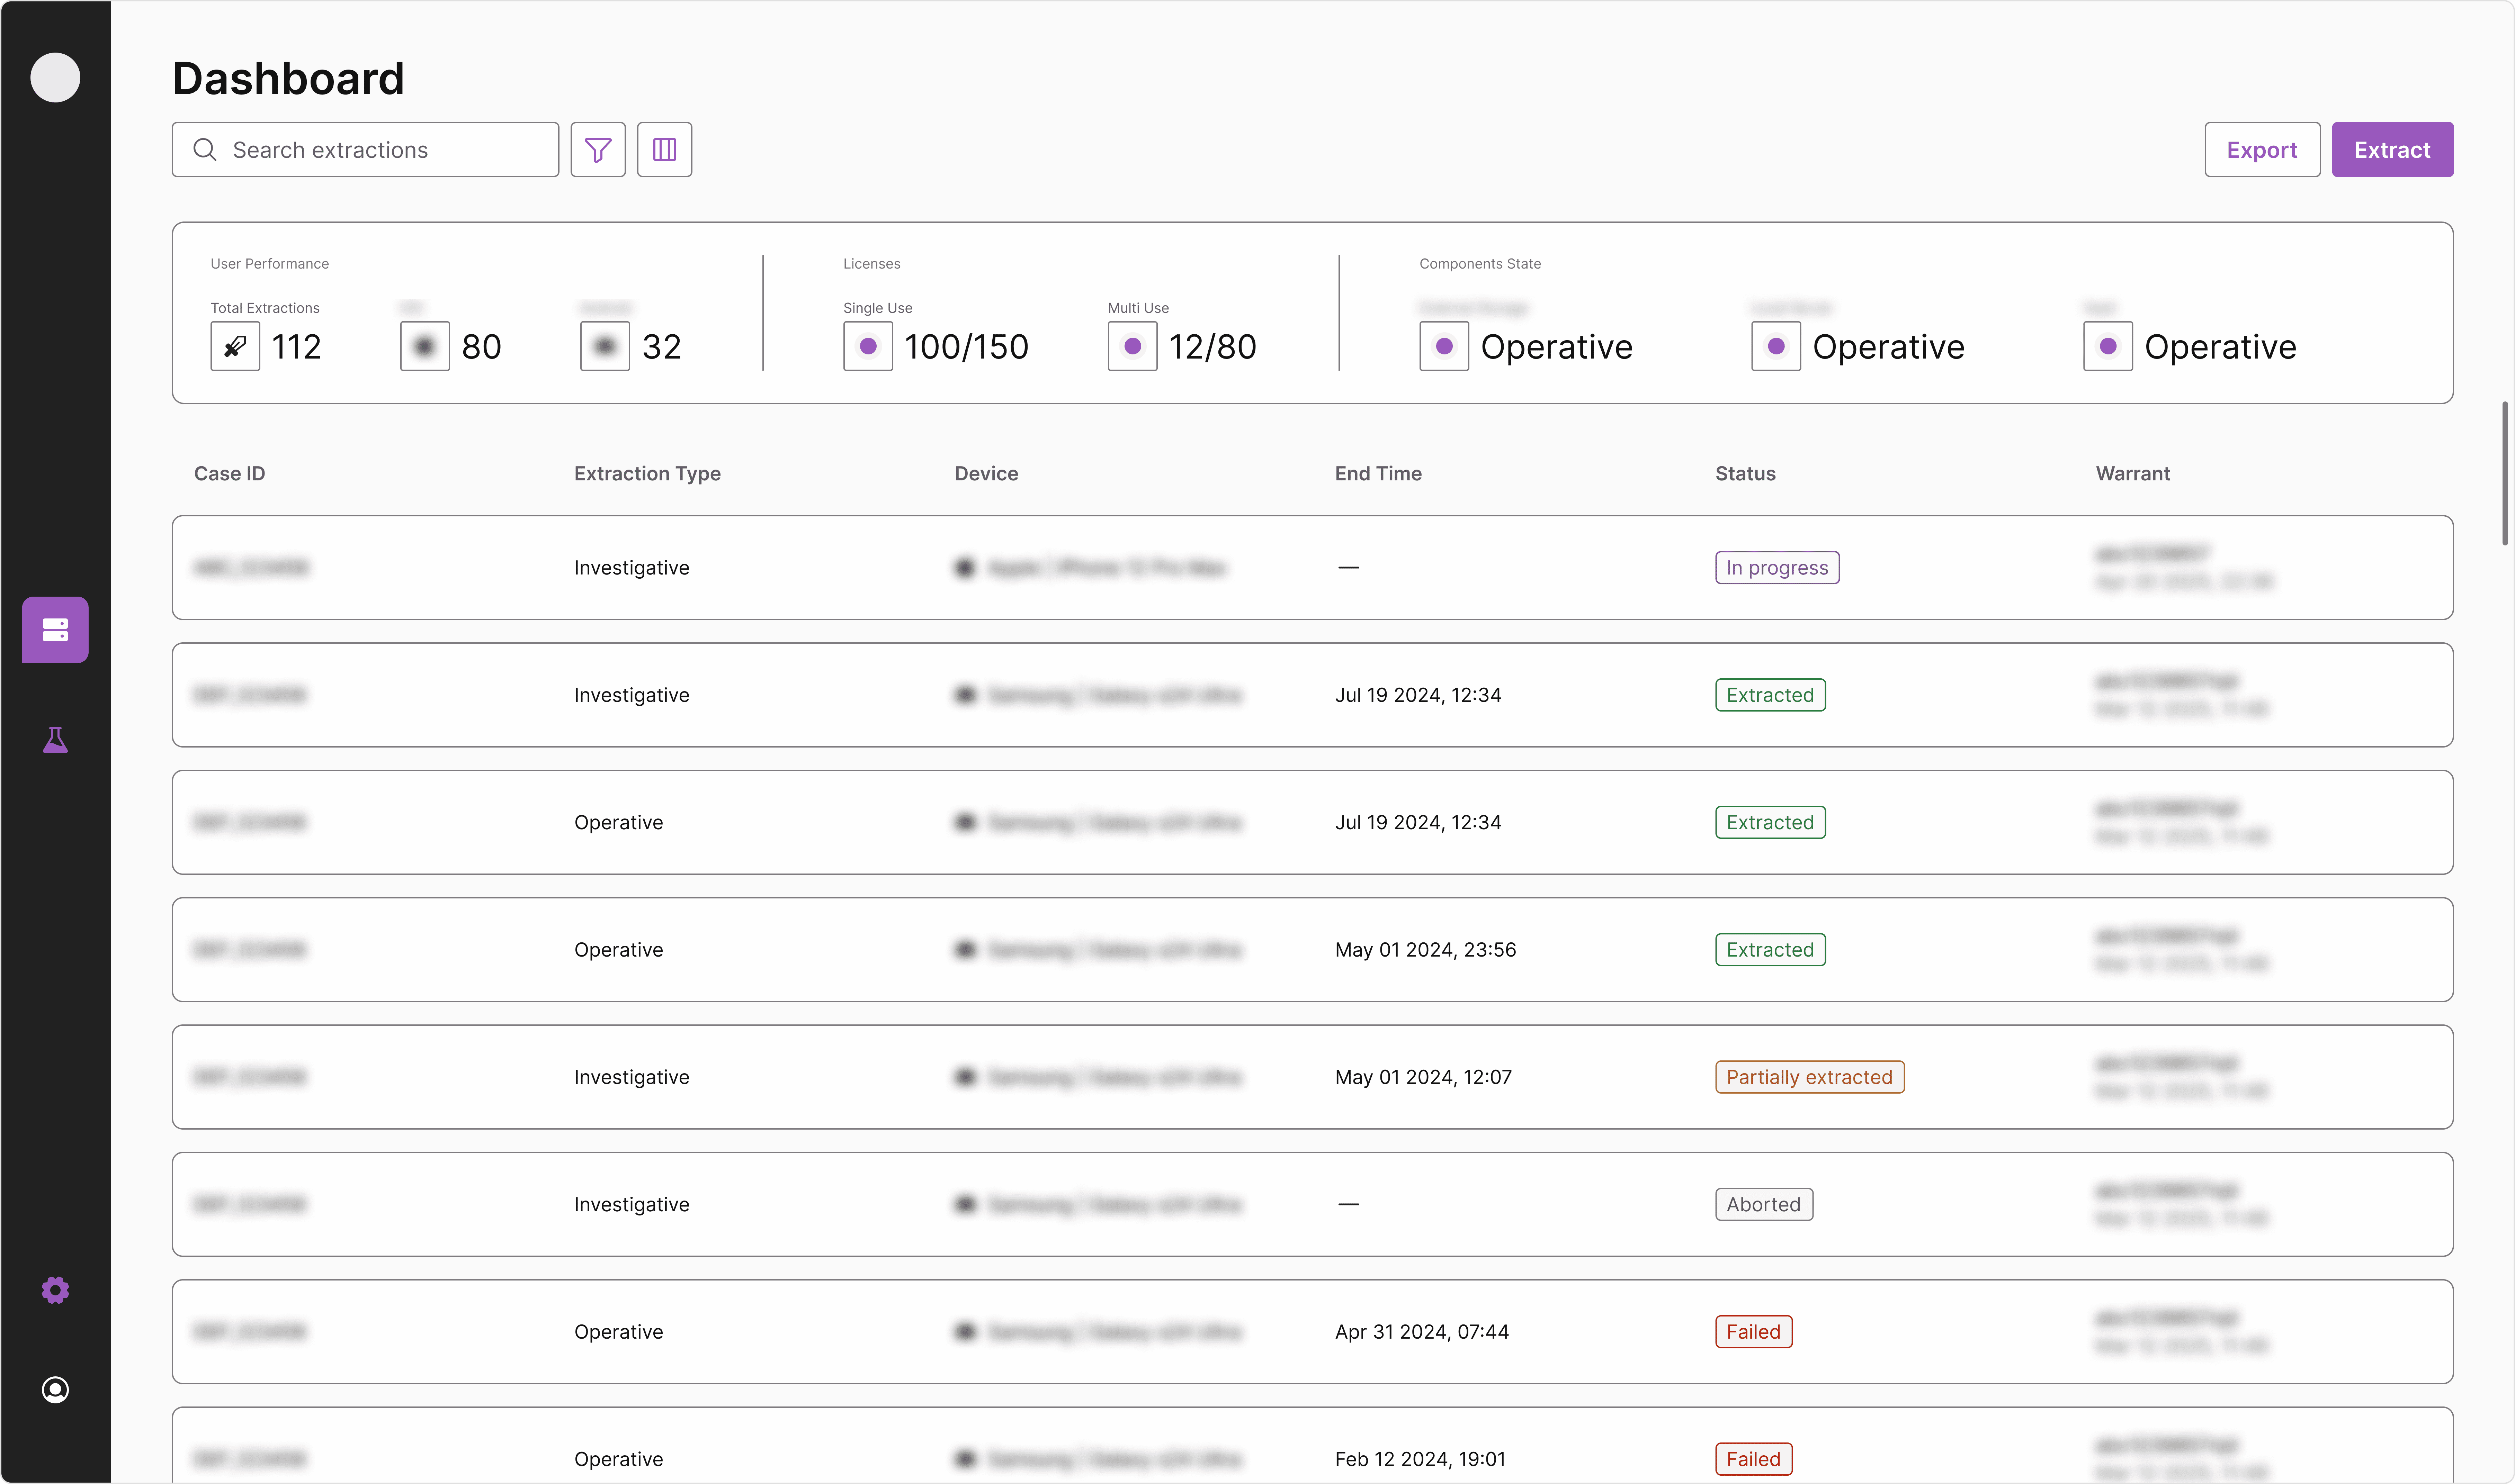Viewport: 2515px width, 1484px height.
Task: Click the search magnifier icon
Action: pos(205,150)
